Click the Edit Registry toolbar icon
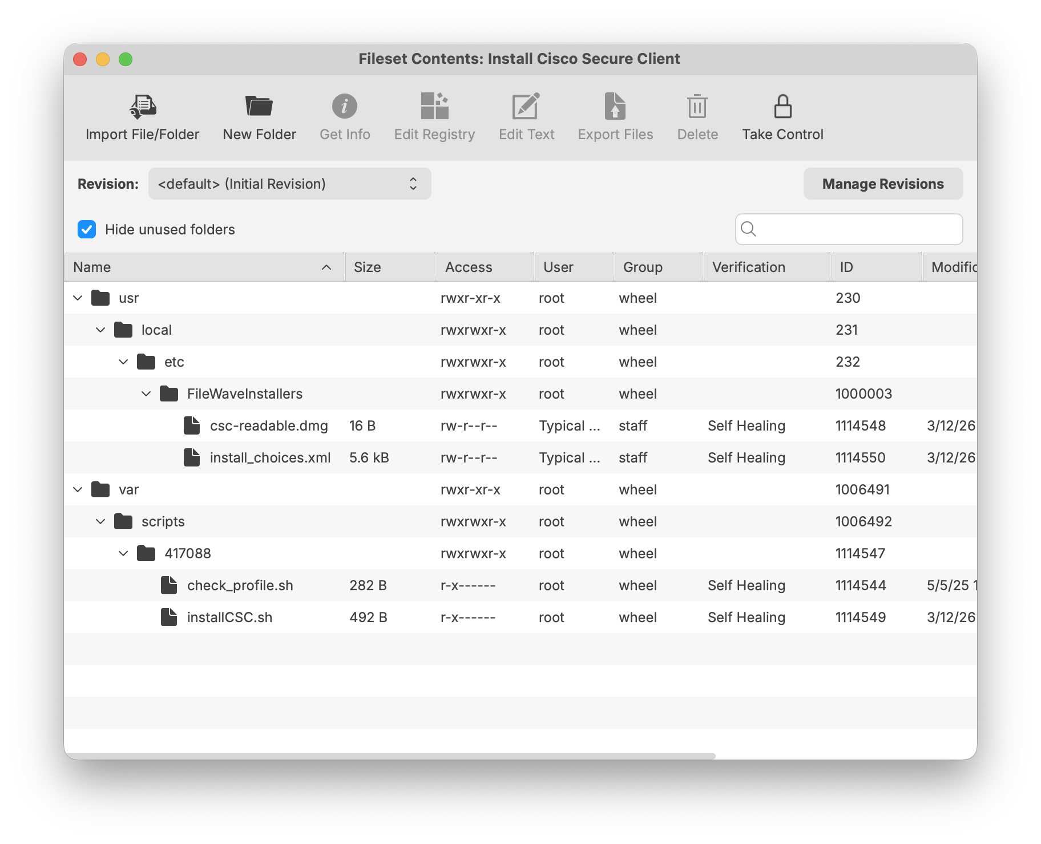Viewport: 1041px width, 844px height. (x=434, y=107)
